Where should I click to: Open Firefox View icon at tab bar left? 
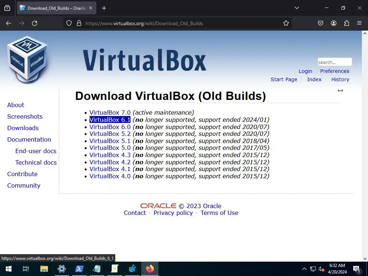(7, 8)
